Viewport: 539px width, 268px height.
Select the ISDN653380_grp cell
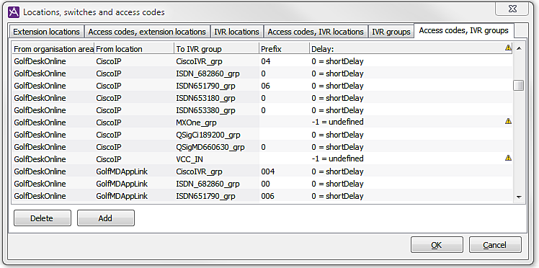pyautogui.click(x=217, y=110)
